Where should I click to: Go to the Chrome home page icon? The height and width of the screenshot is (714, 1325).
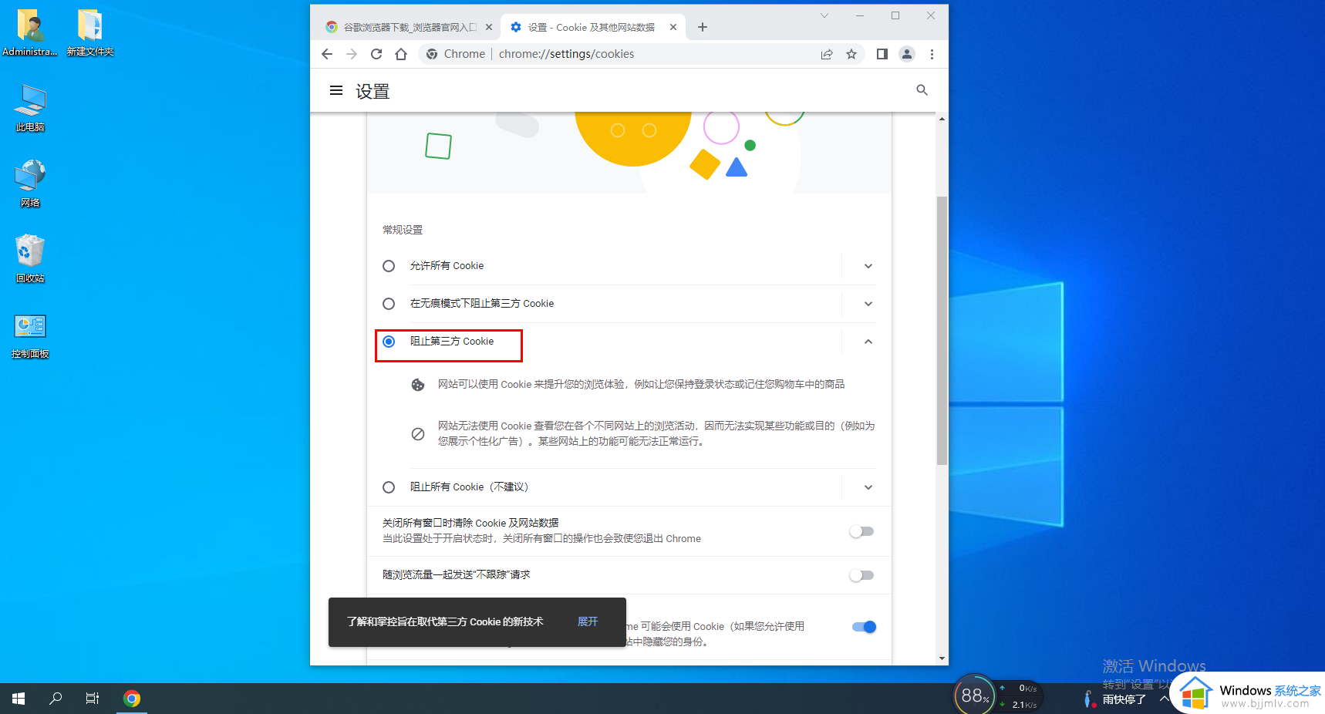click(401, 54)
